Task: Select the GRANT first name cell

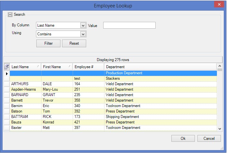Action: (x=57, y=95)
